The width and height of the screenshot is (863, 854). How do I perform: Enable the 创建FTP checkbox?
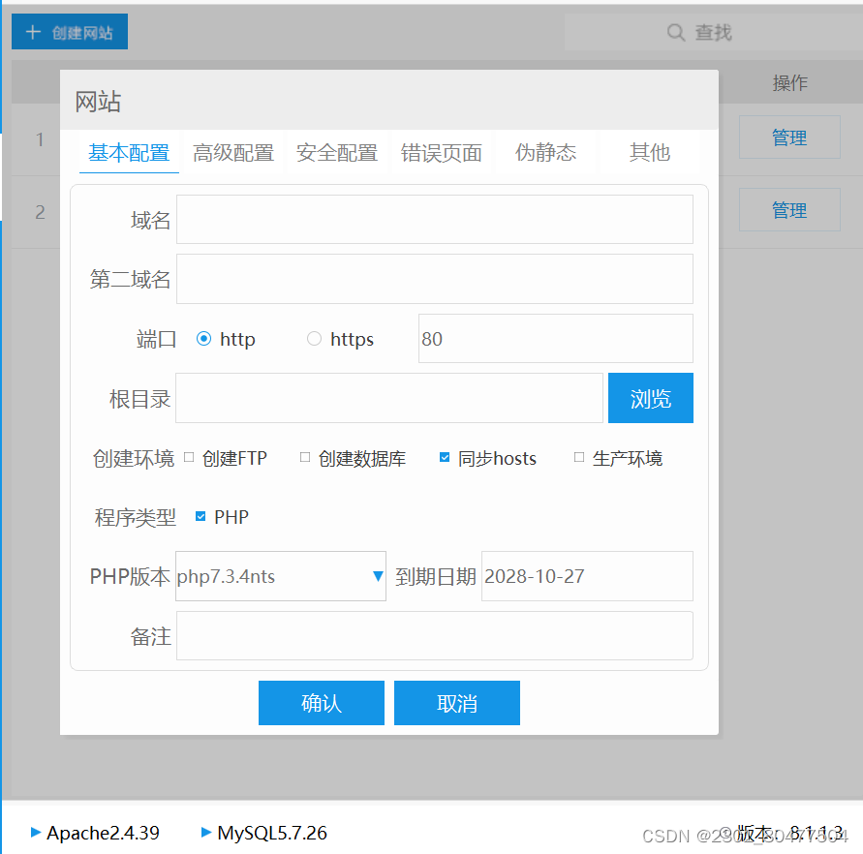[x=188, y=458]
